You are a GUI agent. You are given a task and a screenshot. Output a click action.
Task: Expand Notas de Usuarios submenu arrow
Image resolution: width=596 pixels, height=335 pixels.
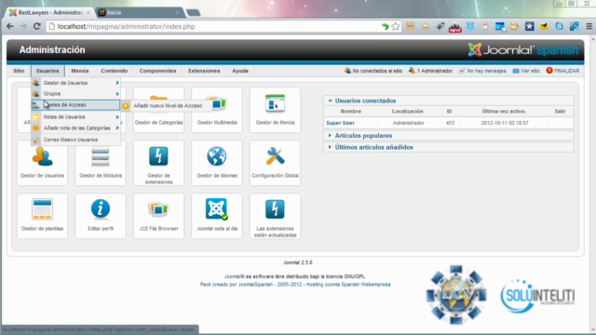(x=117, y=117)
